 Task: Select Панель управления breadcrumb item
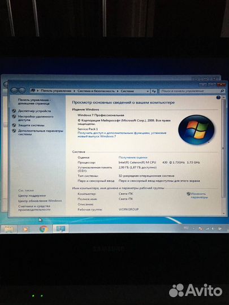[x=56, y=91]
